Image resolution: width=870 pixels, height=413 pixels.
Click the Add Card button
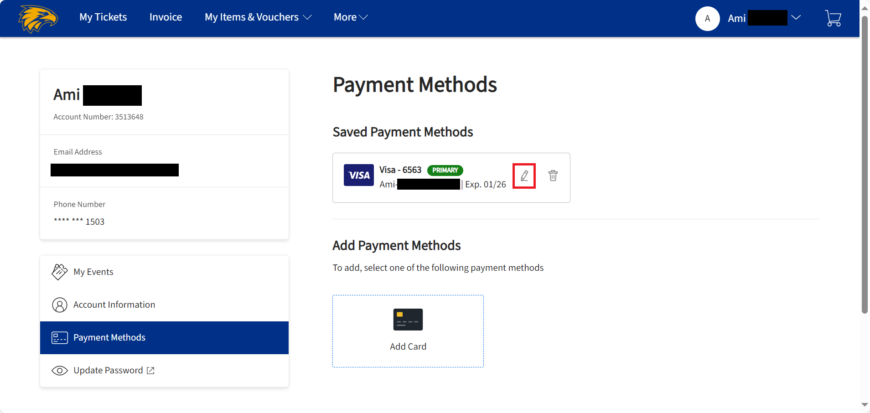pos(408,331)
